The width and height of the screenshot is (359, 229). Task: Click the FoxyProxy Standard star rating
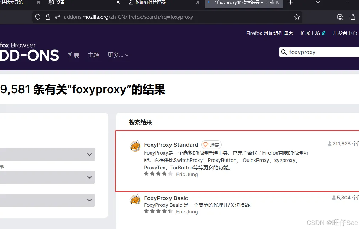point(158,174)
